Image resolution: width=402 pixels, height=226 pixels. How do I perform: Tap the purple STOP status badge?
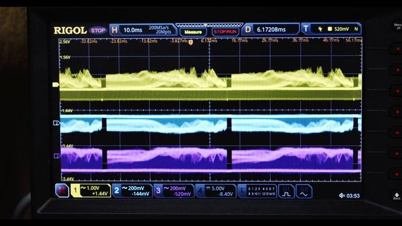pyautogui.click(x=98, y=31)
